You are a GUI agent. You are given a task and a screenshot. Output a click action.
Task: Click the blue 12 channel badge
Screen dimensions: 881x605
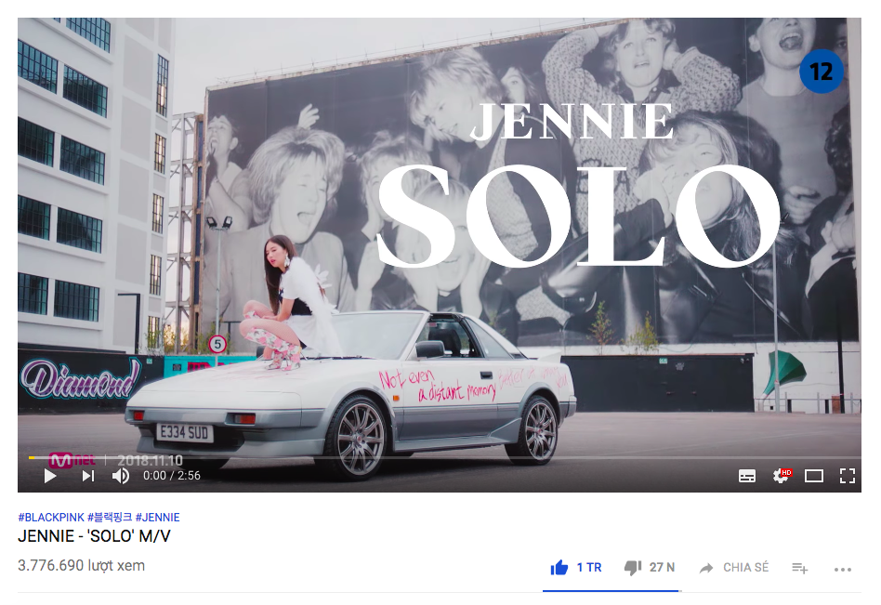(x=821, y=72)
